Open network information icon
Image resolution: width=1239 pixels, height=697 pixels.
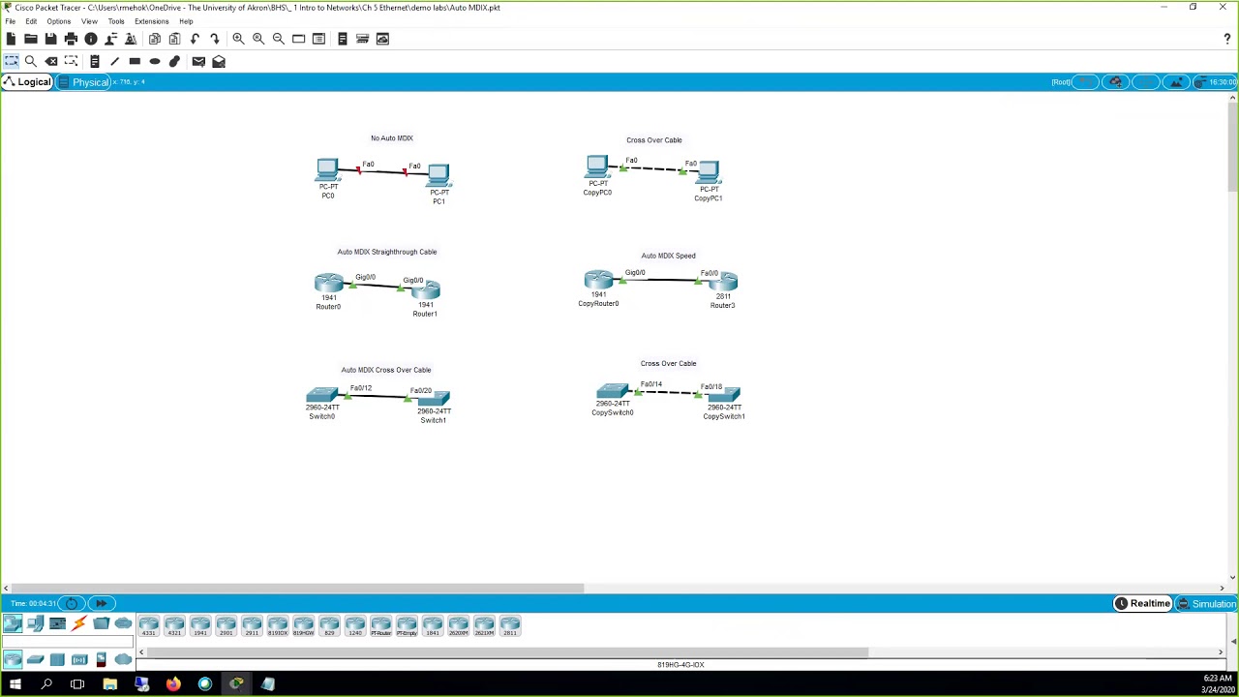[91, 39]
